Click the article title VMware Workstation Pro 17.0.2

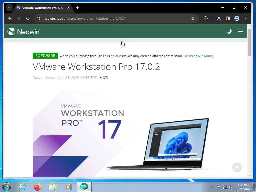pos(96,67)
